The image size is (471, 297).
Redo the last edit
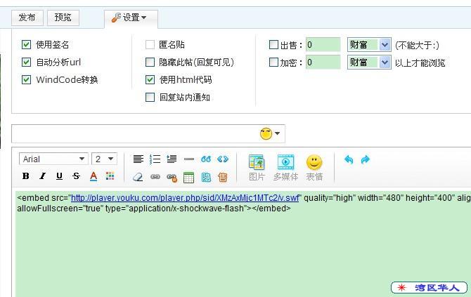pos(366,159)
